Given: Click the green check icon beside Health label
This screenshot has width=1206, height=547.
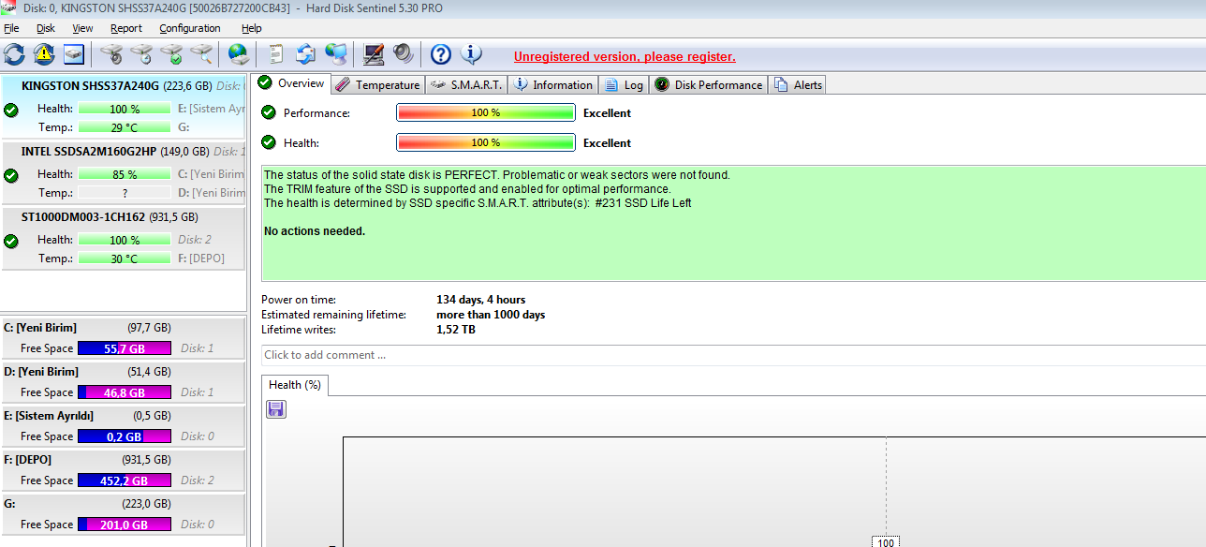Looking at the screenshot, I should tap(269, 142).
